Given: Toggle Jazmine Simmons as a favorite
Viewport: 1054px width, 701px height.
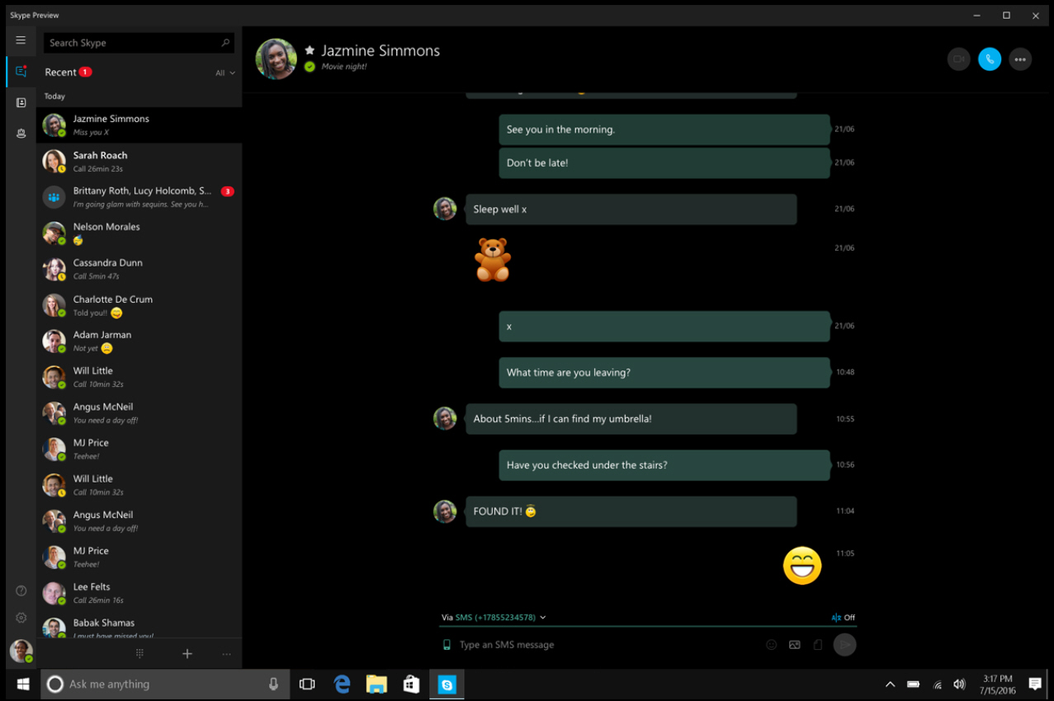Looking at the screenshot, I should click(x=310, y=49).
